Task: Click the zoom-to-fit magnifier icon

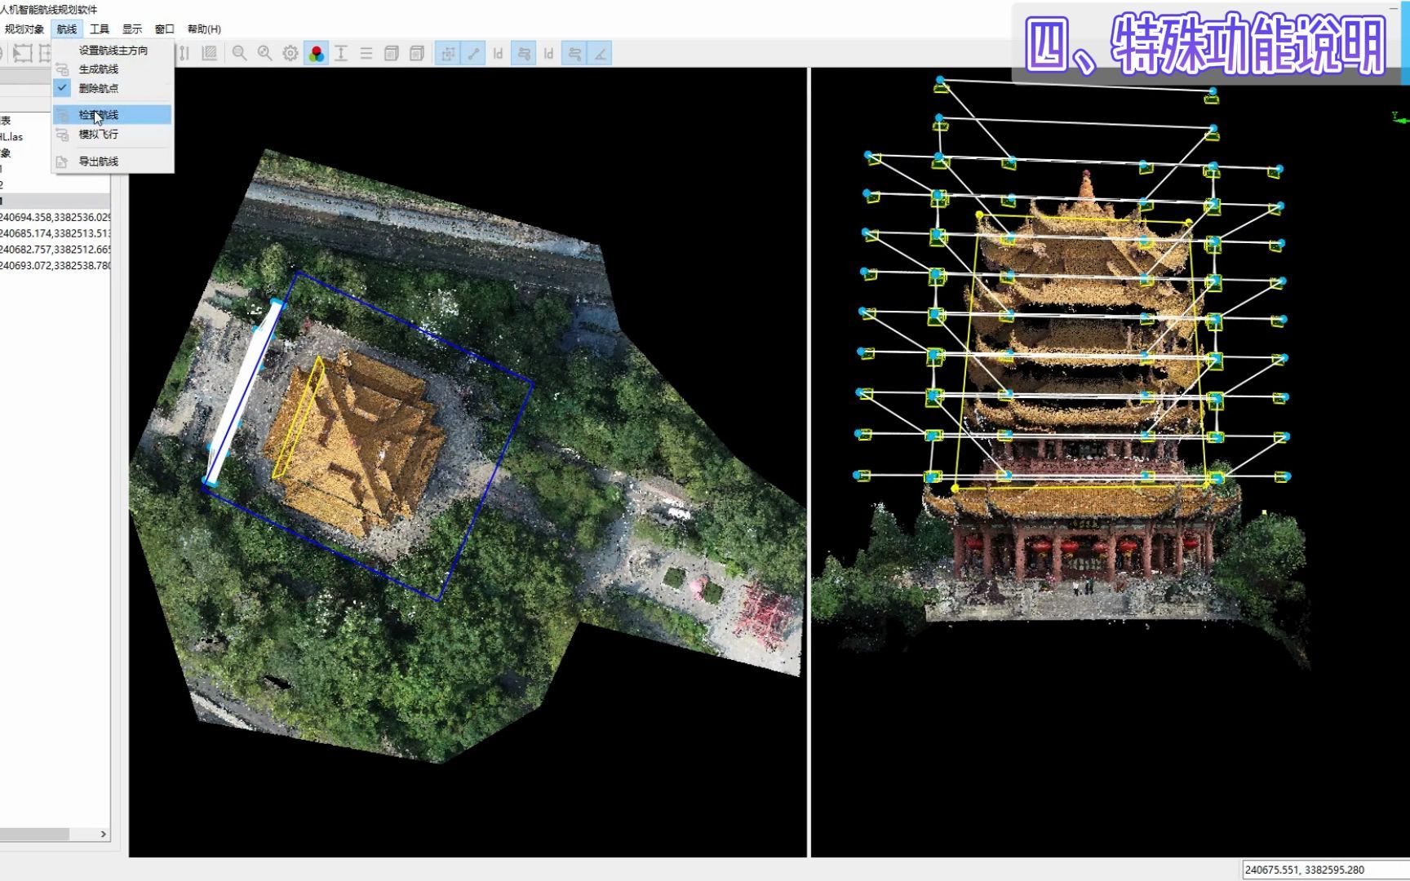Action: (264, 54)
